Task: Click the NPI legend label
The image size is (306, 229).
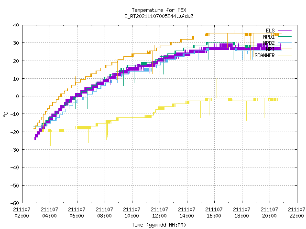Action: pyautogui.click(x=270, y=49)
